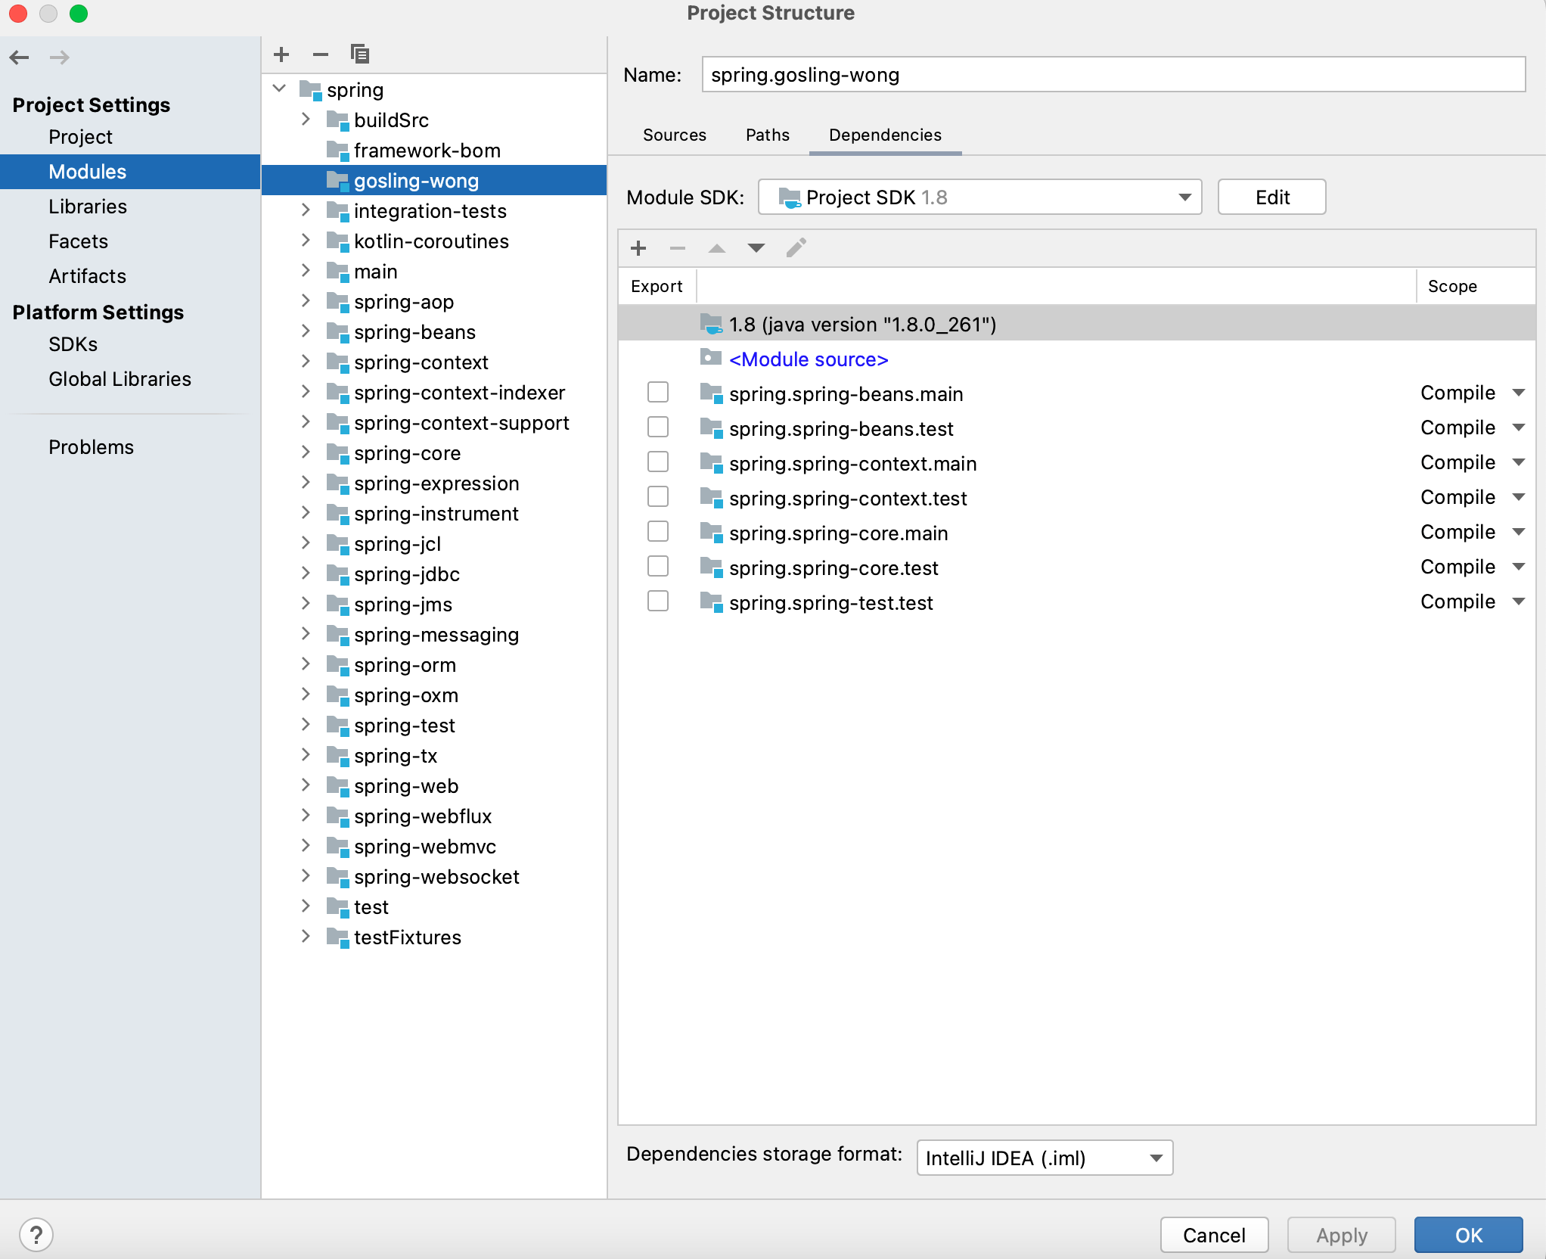Expand the spring-aop module
Screen dimensions: 1546x1259
306,300
